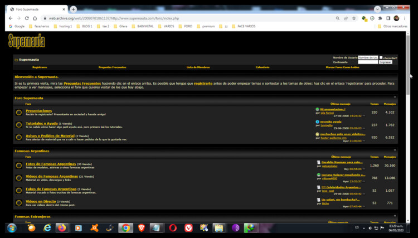The height and width of the screenshot is (238, 418).
Task: Click the Avisos y Pedidos forum status icon
Action: [x=18, y=137]
